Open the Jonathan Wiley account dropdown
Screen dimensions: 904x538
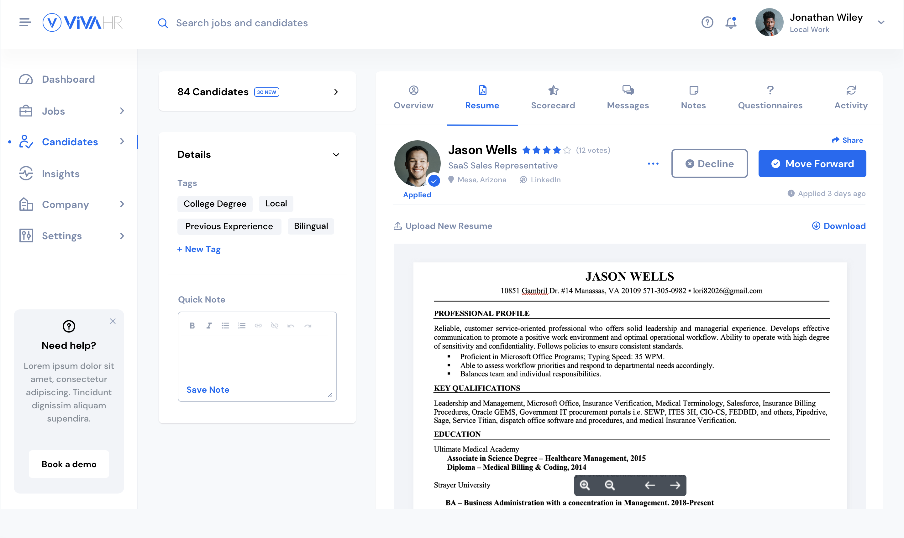[881, 23]
